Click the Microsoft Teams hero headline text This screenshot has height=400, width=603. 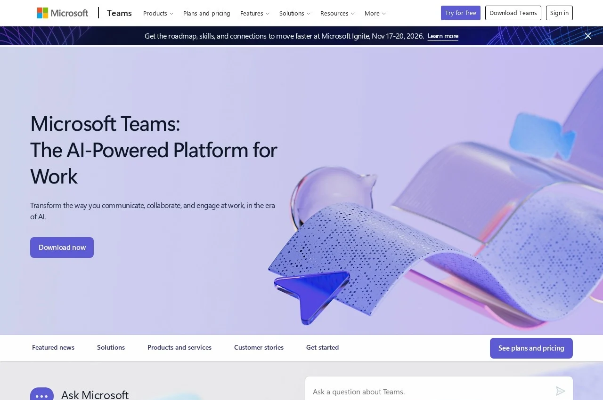click(154, 150)
